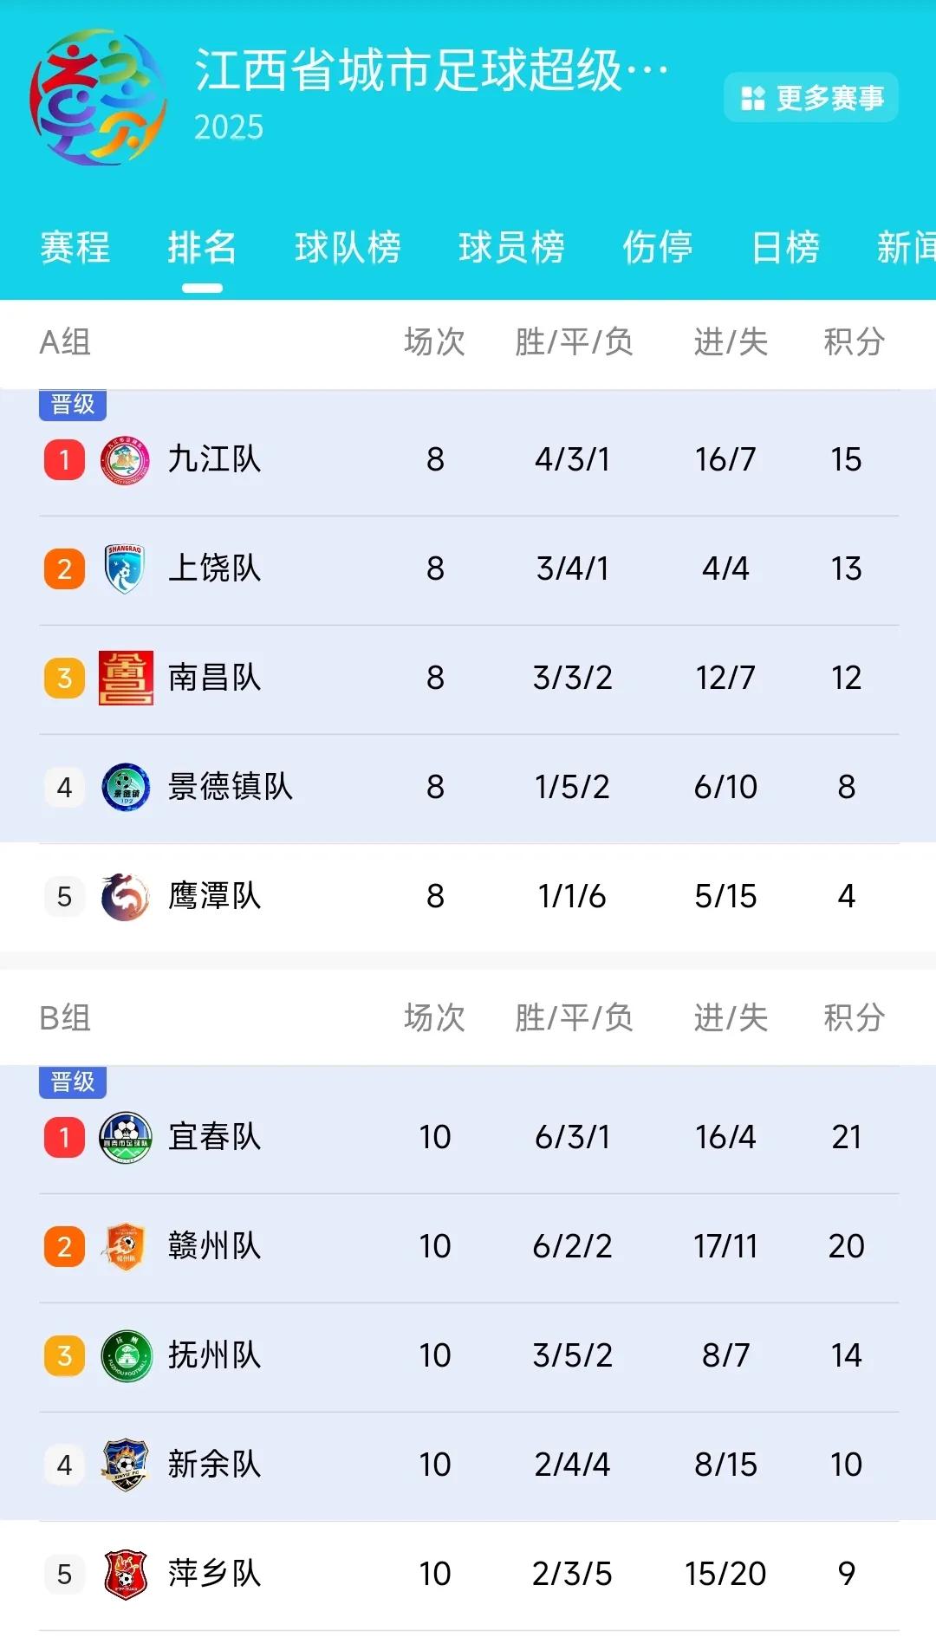Viewport: 936px width, 1650px height.
Task: Select the 球员榜 tab
Action: [x=511, y=248]
